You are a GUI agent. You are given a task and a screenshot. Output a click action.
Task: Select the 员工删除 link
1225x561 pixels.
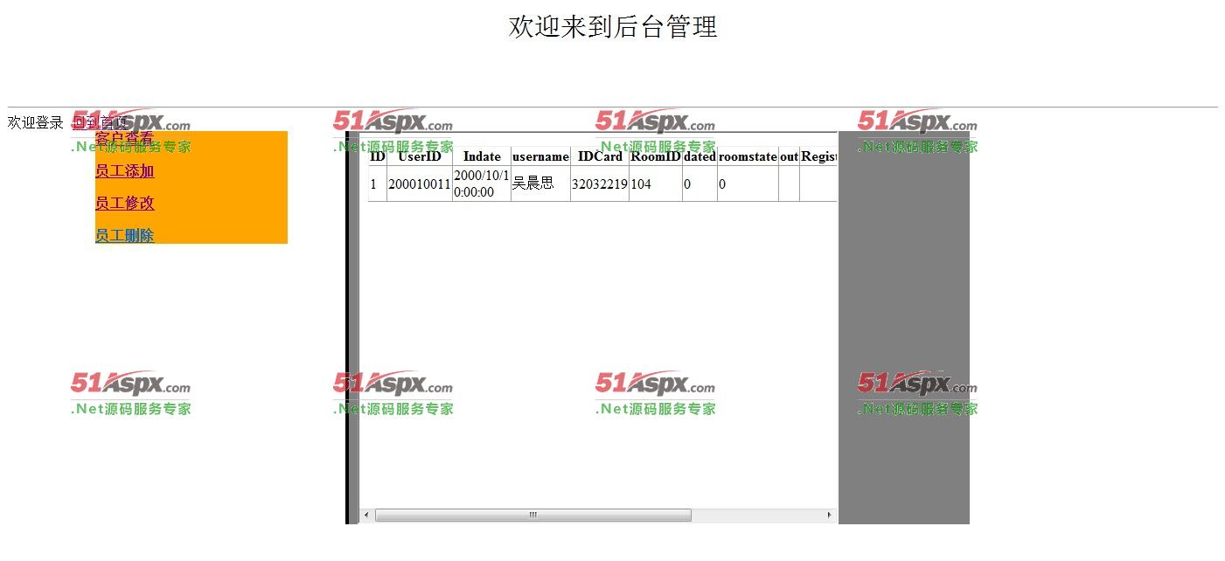(x=124, y=235)
